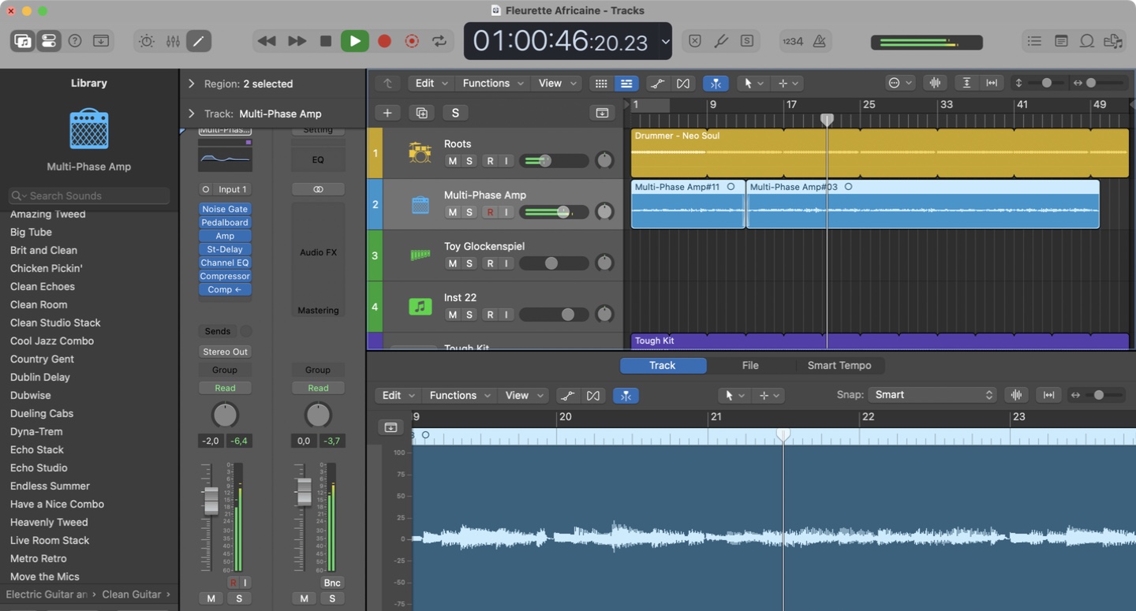Toggle the Cycle loop button
The height and width of the screenshot is (611, 1136).
click(439, 41)
